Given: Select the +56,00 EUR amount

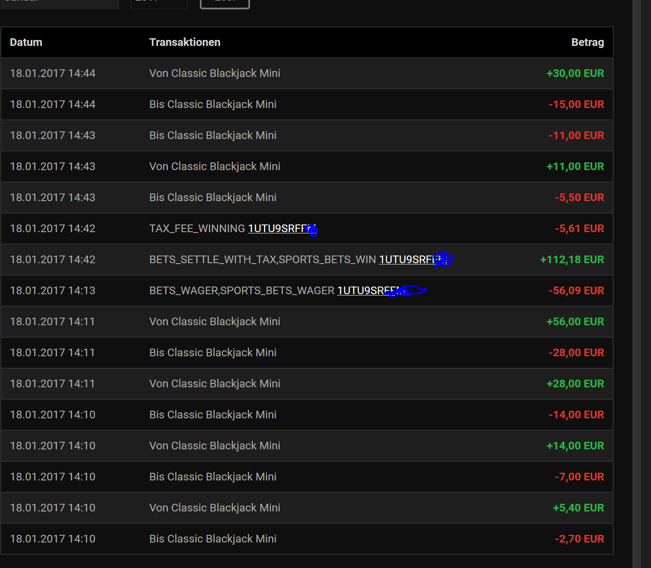Looking at the screenshot, I should [575, 321].
